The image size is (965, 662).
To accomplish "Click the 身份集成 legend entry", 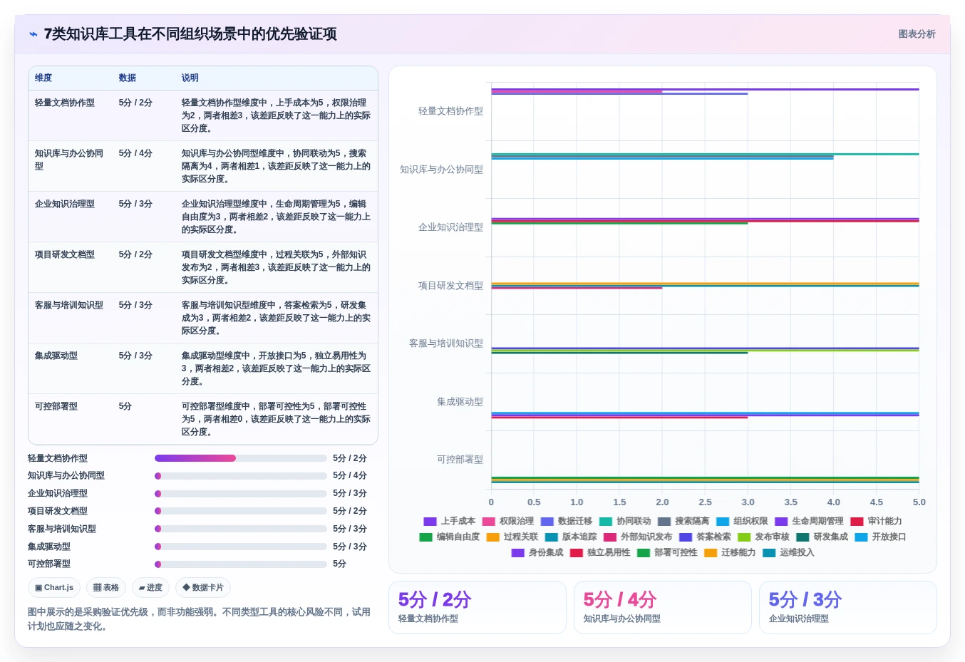I will tap(537, 553).
